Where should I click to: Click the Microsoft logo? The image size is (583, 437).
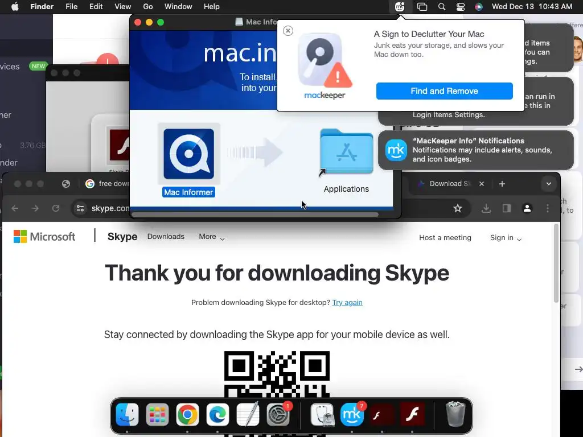pyautogui.click(x=44, y=236)
